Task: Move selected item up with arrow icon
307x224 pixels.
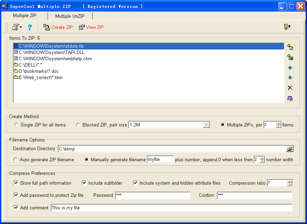Action: click(290, 68)
